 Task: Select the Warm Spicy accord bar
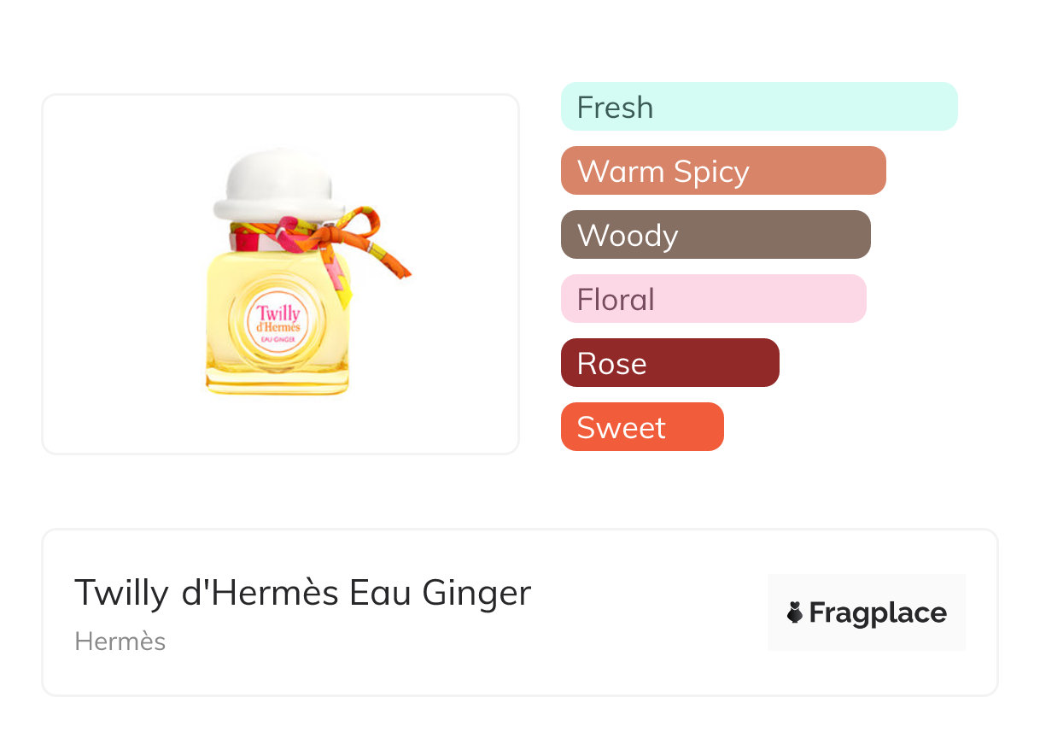pos(722,171)
